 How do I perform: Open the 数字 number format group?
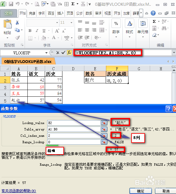[116, 29]
